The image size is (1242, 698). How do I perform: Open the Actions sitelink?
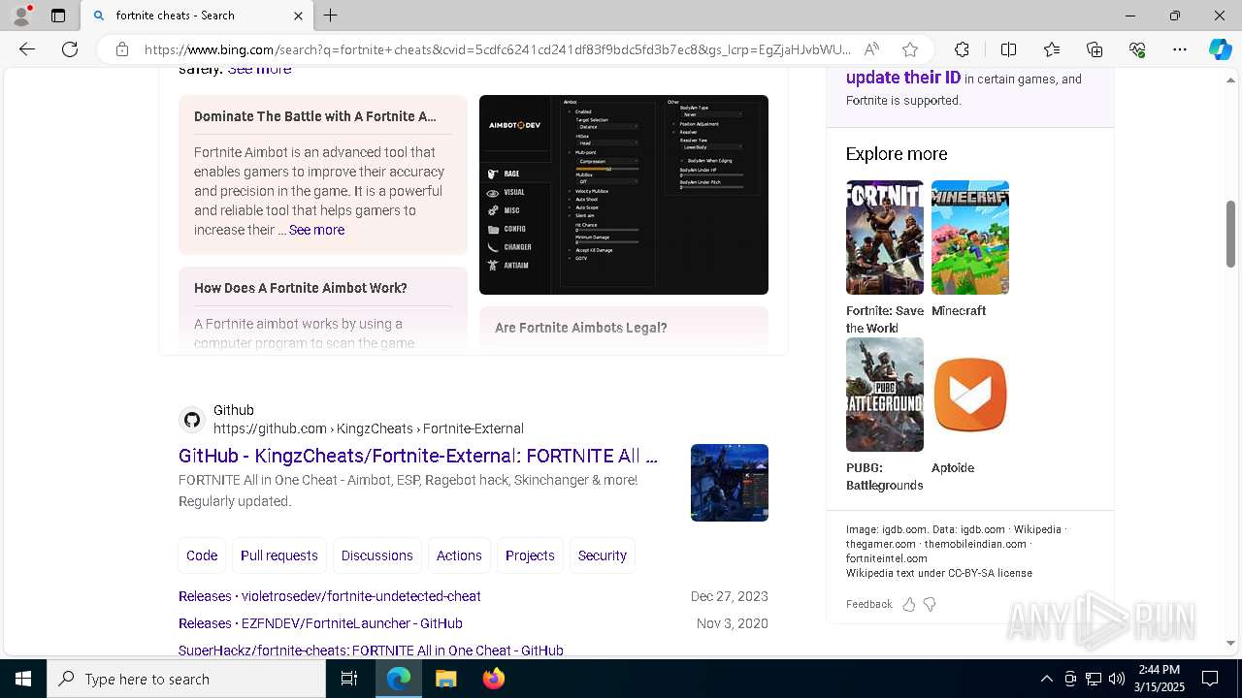(459, 555)
